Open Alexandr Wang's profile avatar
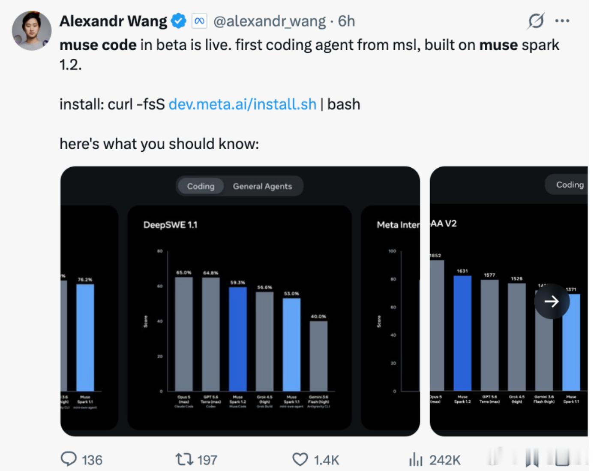This screenshot has width=594, height=471. pos(32,31)
